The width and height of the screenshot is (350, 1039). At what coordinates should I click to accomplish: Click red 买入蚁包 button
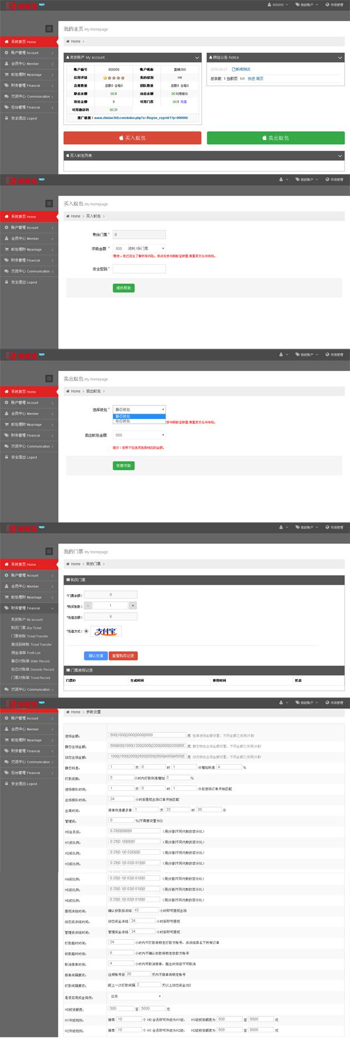[132, 137]
